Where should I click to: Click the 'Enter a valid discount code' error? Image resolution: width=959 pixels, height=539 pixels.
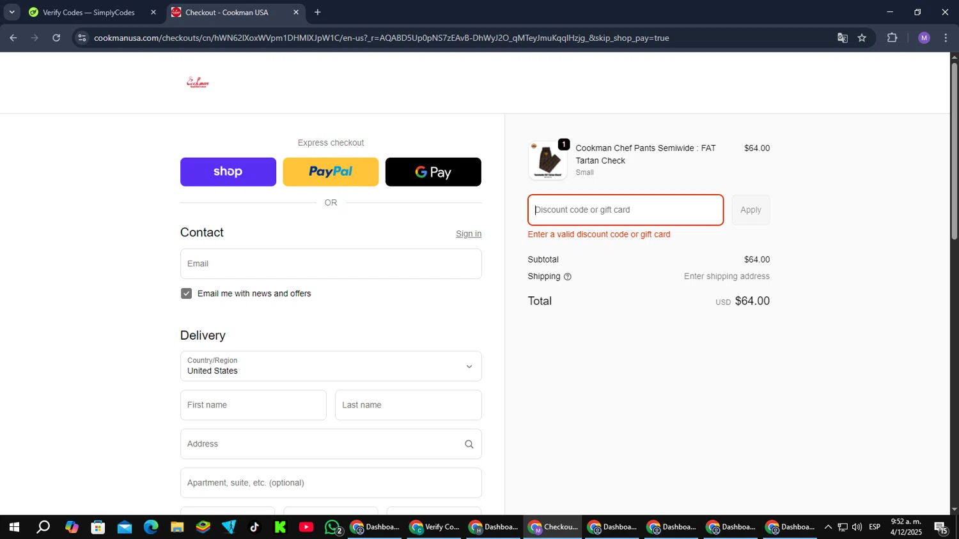click(599, 234)
